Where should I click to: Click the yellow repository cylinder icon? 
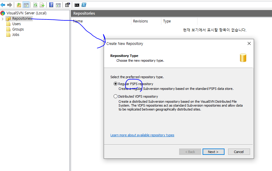[x=243, y=58]
